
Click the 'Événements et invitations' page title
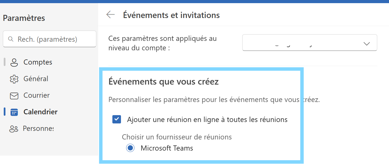pyautogui.click(x=171, y=15)
